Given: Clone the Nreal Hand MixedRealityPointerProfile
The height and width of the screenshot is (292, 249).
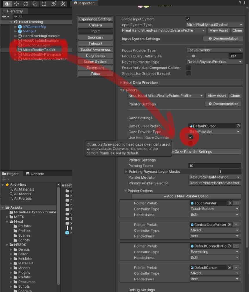Looking at the screenshot, I should [x=235, y=96].
